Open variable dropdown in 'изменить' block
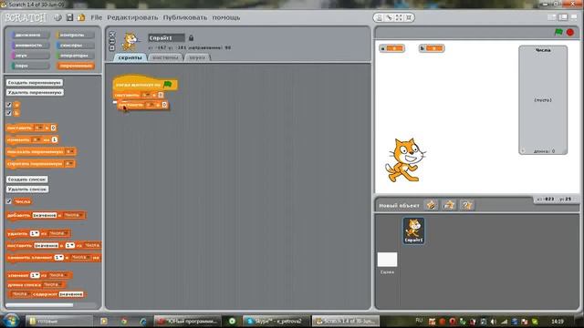584x328 pixels. (x=36, y=139)
